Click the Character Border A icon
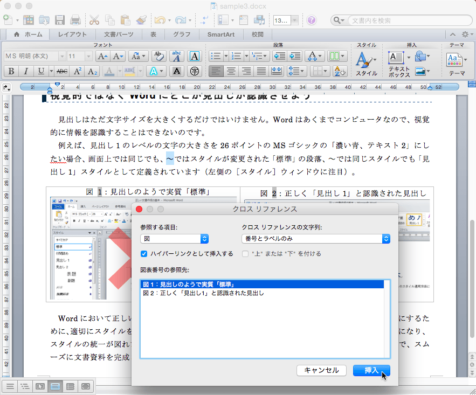This screenshot has height=395, width=476. tap(194, 56)
